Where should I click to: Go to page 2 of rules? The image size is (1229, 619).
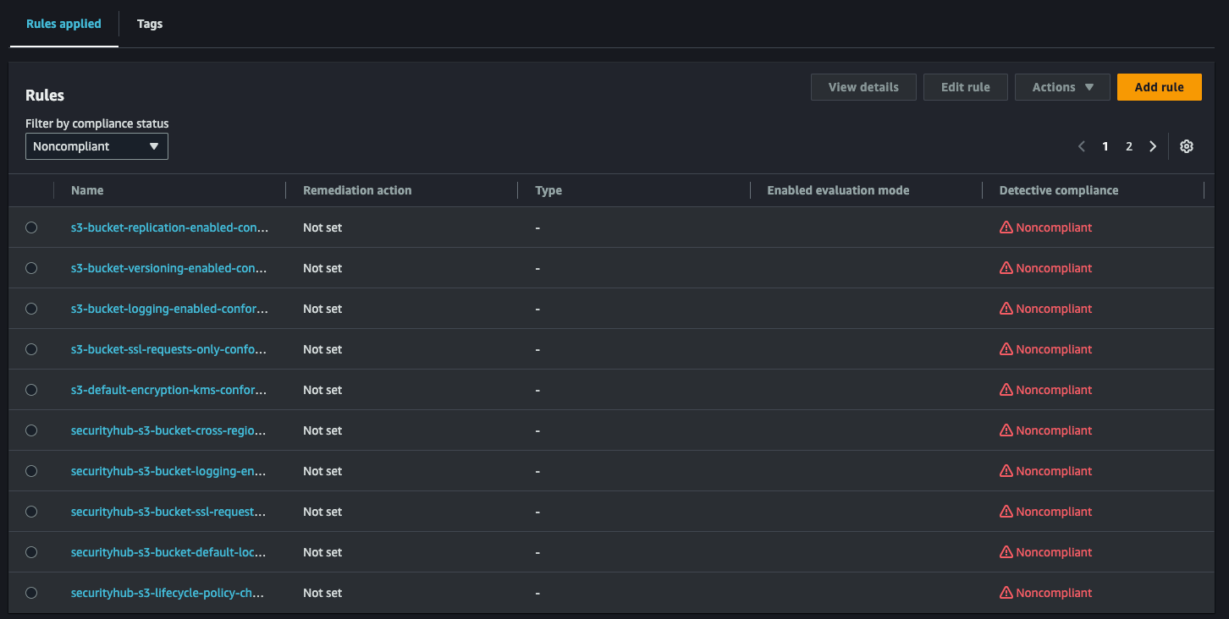point(1129,146)
